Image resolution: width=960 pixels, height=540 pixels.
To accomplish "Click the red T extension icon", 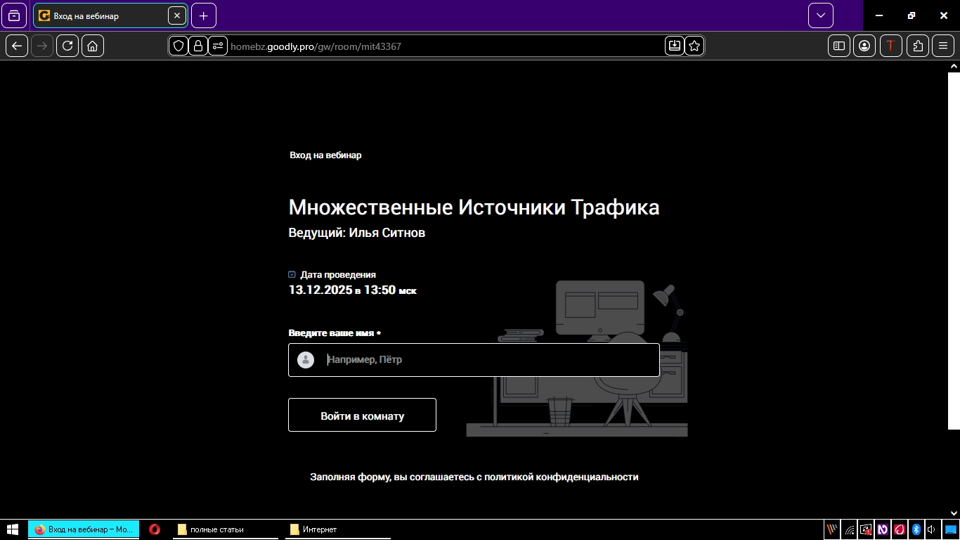I will pyautogui.click(x=891, y=46).
